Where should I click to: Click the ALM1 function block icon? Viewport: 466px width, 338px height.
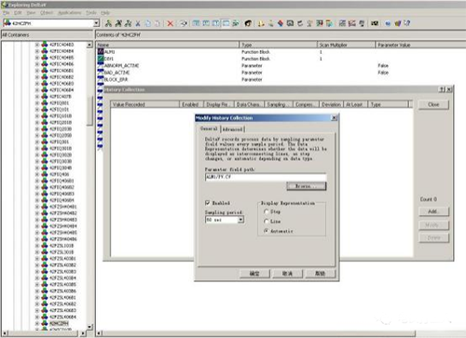[101, 51]
